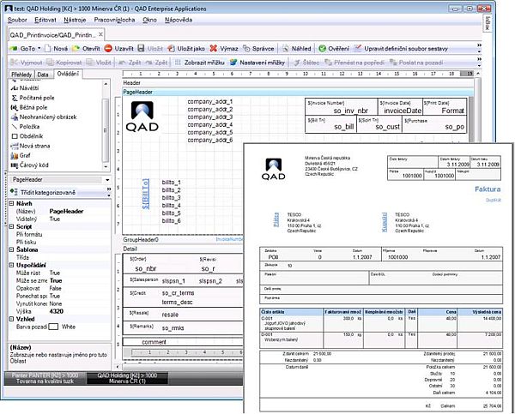Image resolution: width=515 pixels, height=414 pixels.
Task: Expand the edit toolbar overflow chevron
Action: [x=479, y=62]
